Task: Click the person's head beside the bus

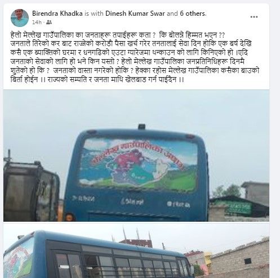Action: [70, 217]
